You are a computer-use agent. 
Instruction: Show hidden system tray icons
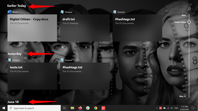pyautogui.click(x=157, y=108)
